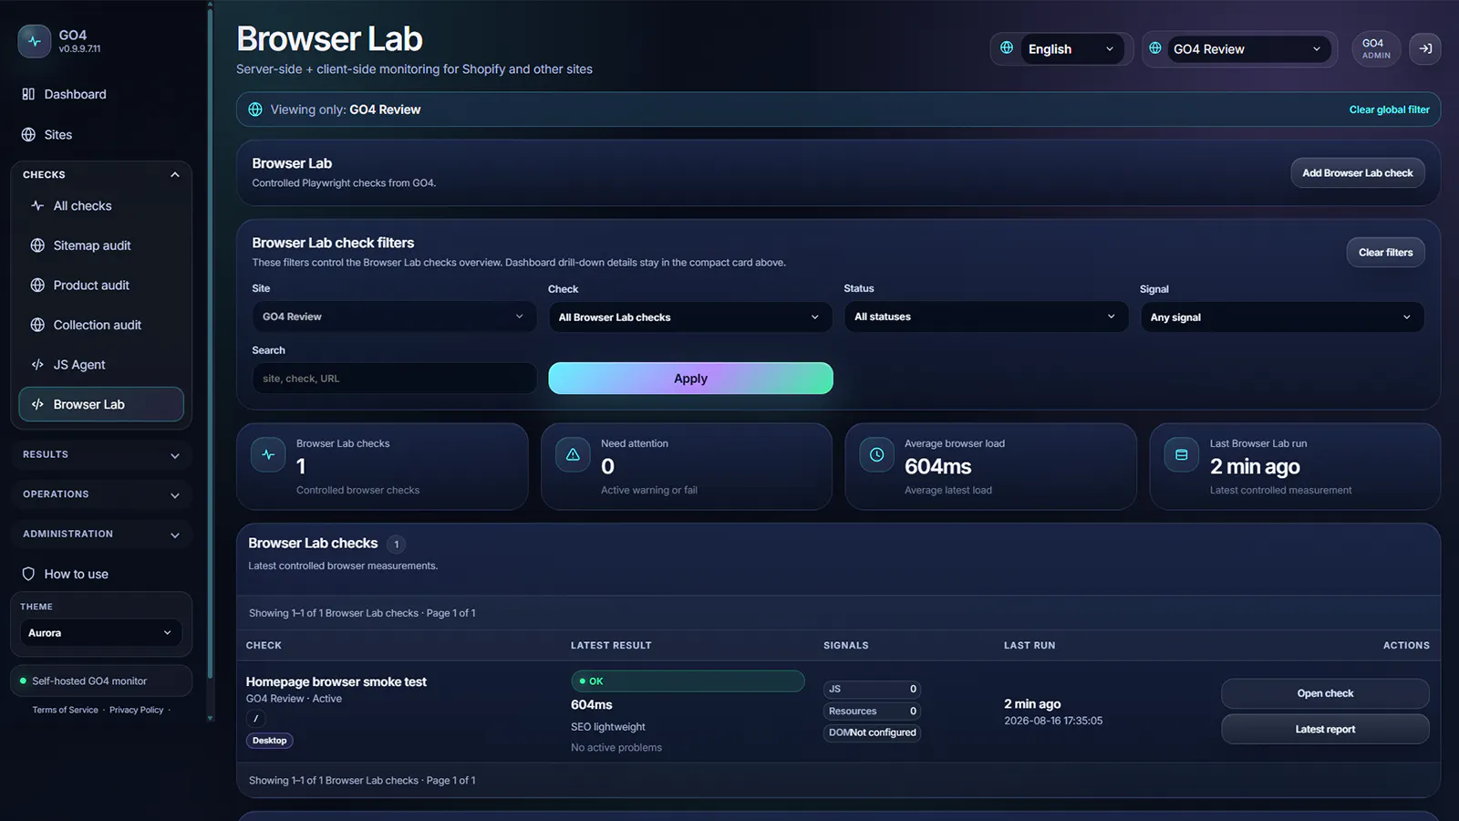Open the All statuses dropdown

[x=986, y=317]
